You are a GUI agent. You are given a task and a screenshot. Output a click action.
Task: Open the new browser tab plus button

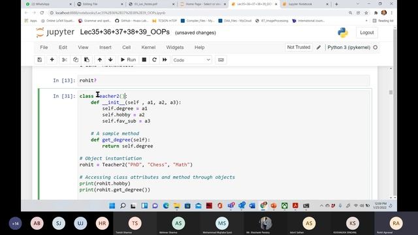tap(336, 4)
